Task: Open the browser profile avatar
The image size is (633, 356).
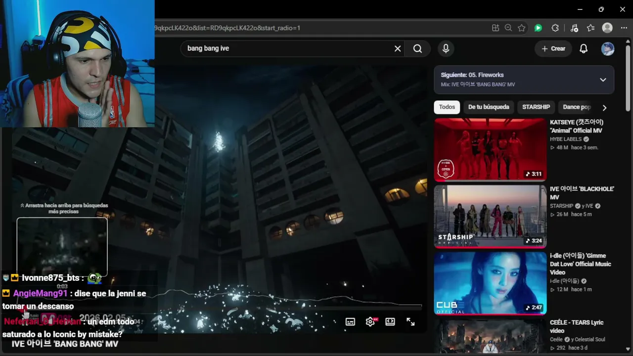Action: pos(607,28)
